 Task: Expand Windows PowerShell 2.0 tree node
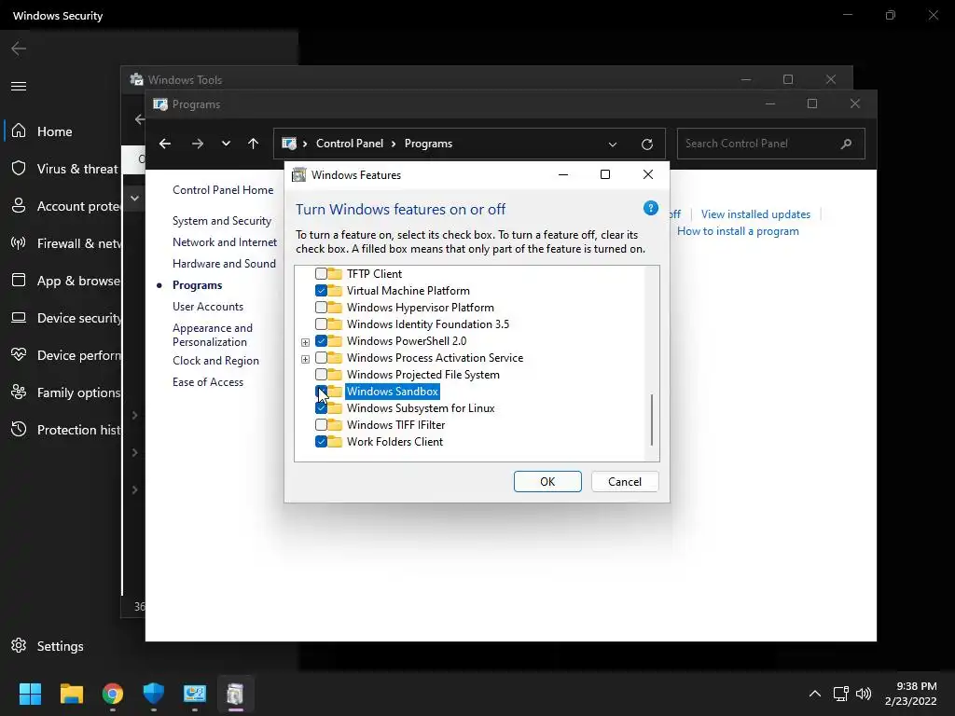[305, 341]
